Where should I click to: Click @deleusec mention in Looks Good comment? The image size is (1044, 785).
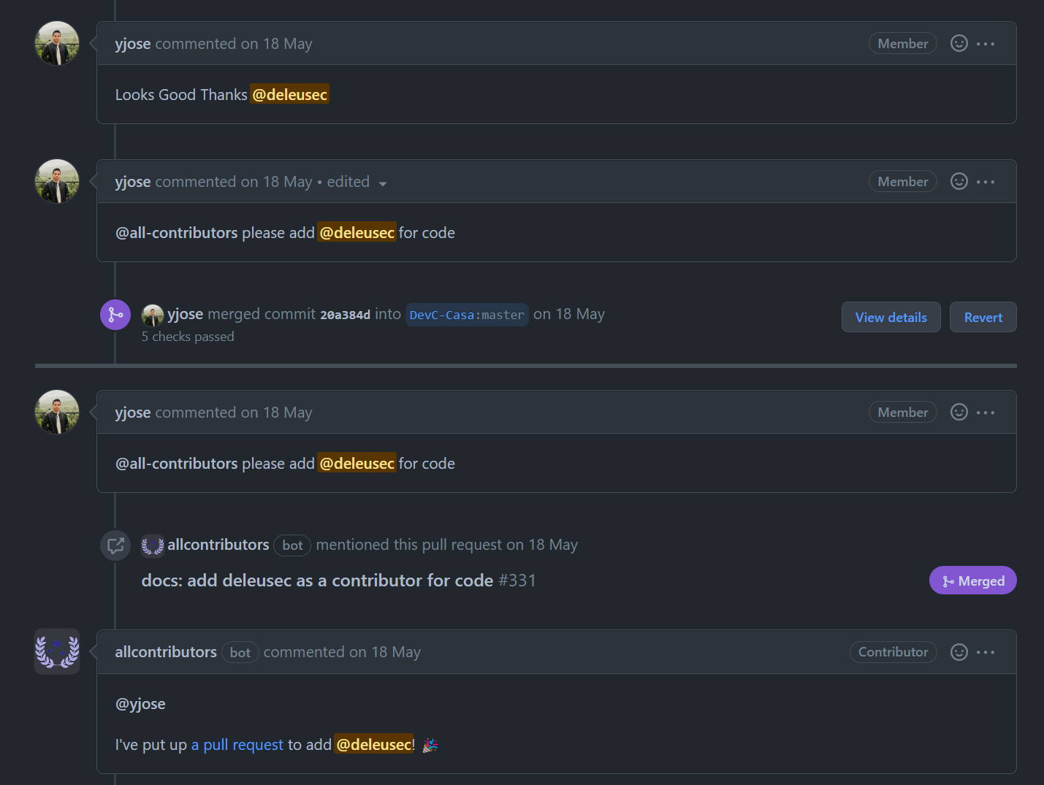290,95
